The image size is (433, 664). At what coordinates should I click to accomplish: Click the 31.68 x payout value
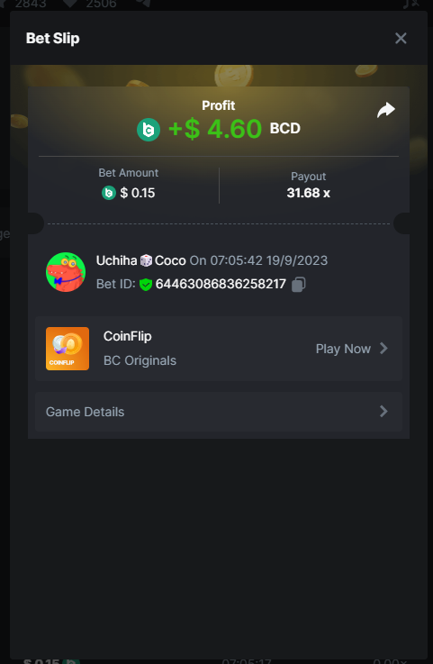tap(308, 193)
